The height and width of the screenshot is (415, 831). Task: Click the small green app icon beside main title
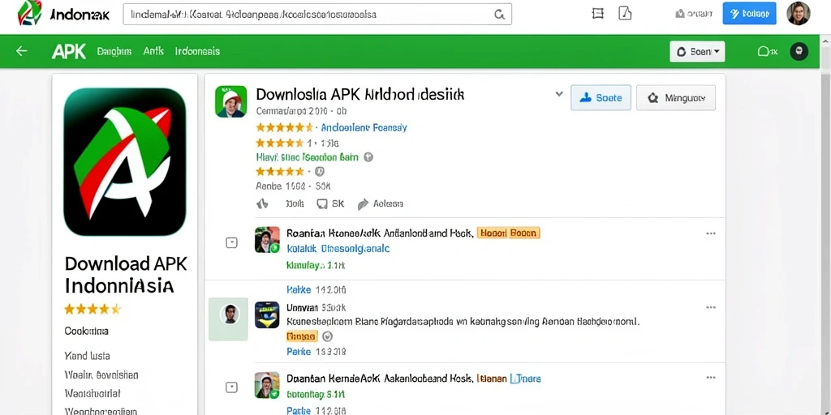(231, 101)
